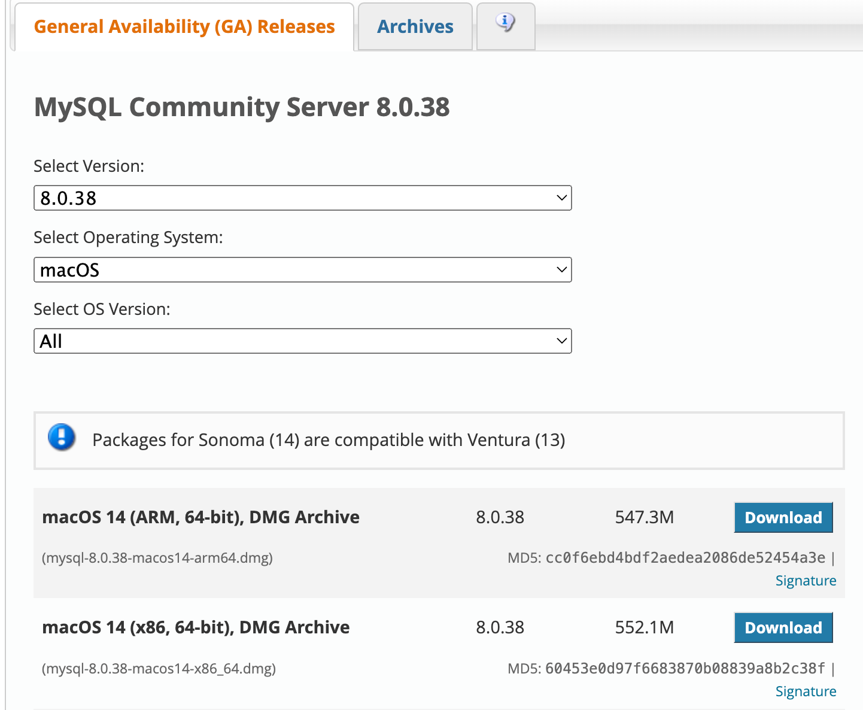Open the Select Operating System dropdown showing macOS

coord(303,270)
